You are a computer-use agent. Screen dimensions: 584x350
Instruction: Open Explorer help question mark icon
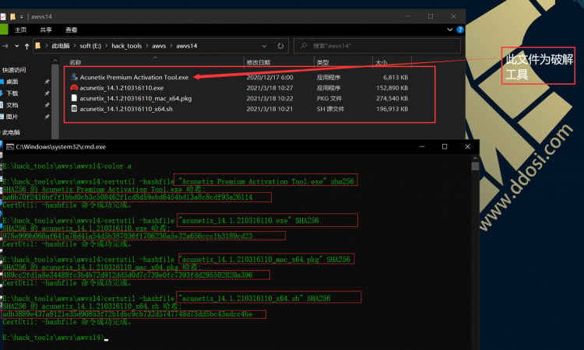coord(460,30)
